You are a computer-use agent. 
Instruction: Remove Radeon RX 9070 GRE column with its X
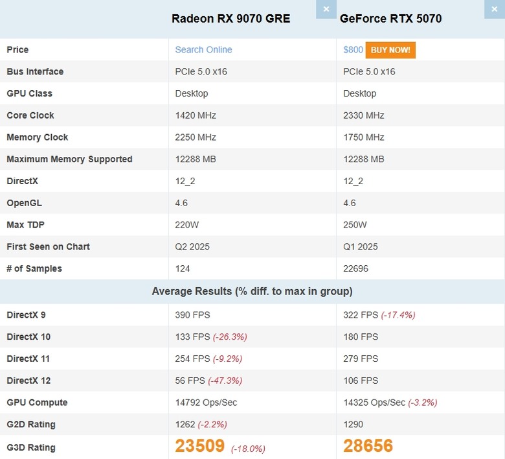(x=326, y=9)
